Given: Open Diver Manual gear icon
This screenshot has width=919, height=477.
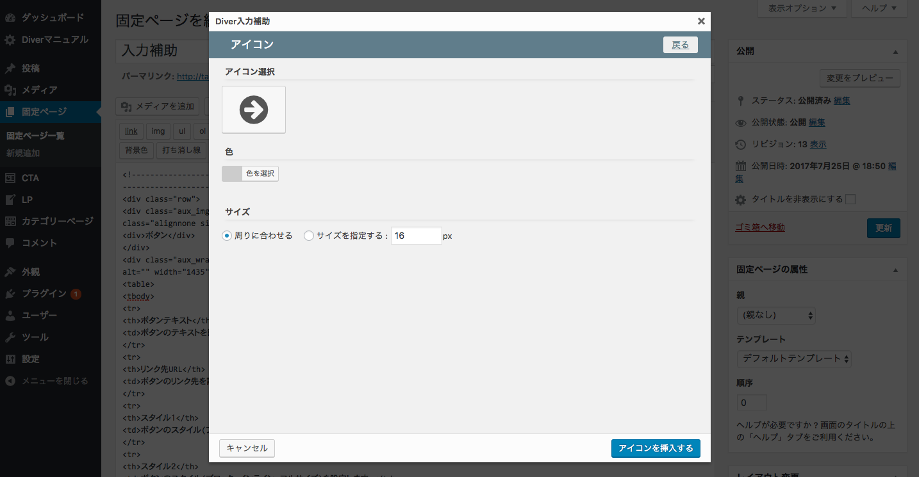Looking at the screenshot, I should (10, 40).
